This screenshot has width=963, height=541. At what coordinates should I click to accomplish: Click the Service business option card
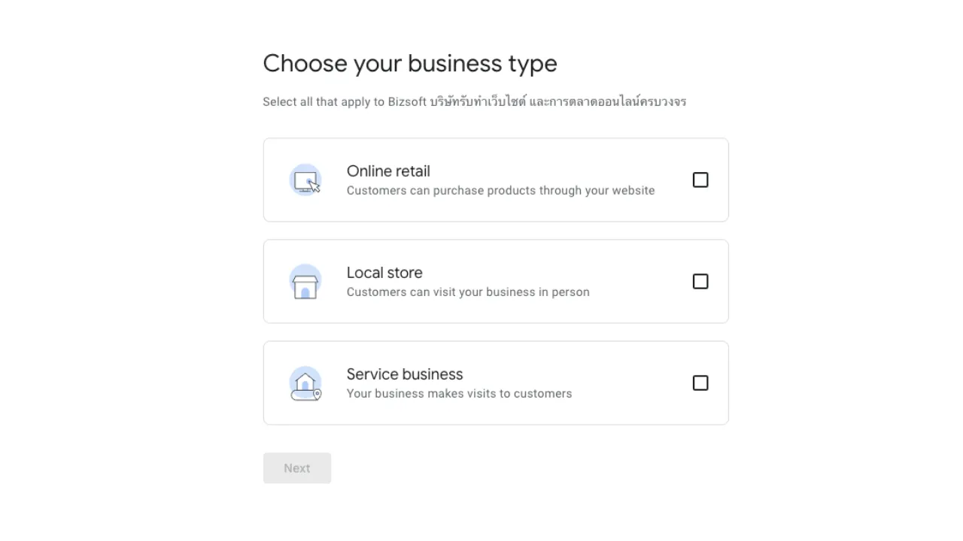[496, 382]
